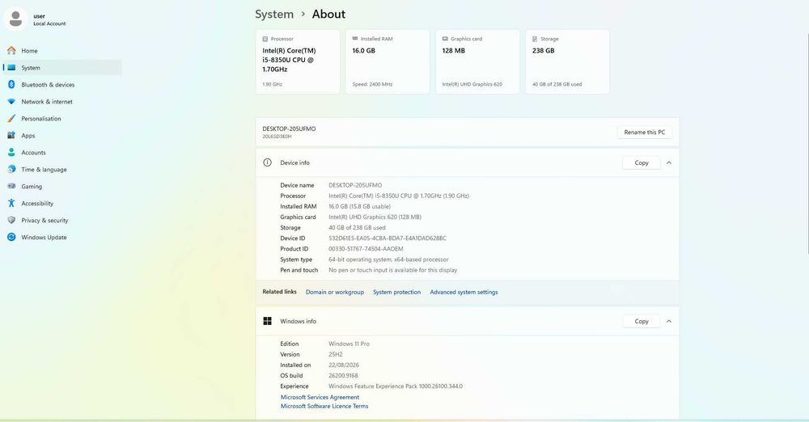Open Bluetooth & devices settings
809x422 pixels.
tap(62, 85)
